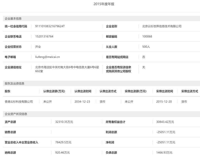Screen dimensions: 200x159
Task: Click the 电子邮箱 label
Action: coord(10,57)
